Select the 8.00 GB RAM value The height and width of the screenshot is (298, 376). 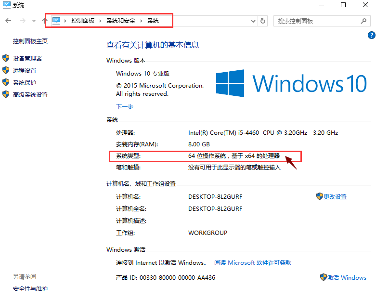point(199,144)
